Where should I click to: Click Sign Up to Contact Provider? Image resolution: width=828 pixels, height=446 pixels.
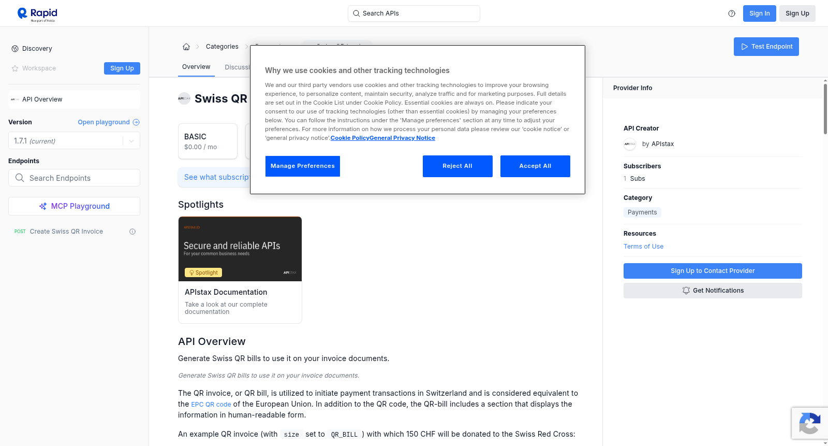713,271
